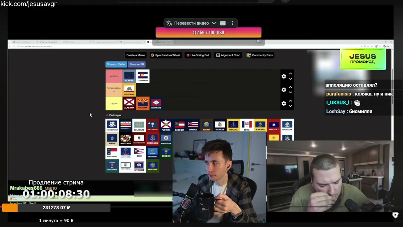Click the Create a Meme button

[136, 55]
